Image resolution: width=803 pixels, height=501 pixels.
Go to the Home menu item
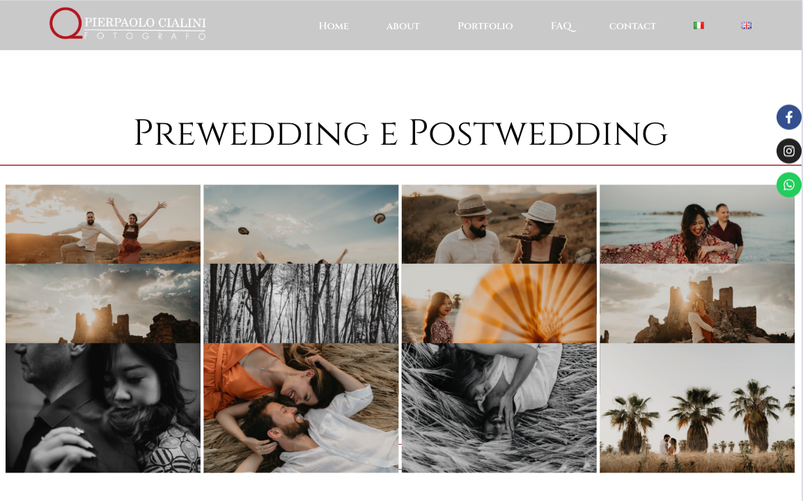334,26
